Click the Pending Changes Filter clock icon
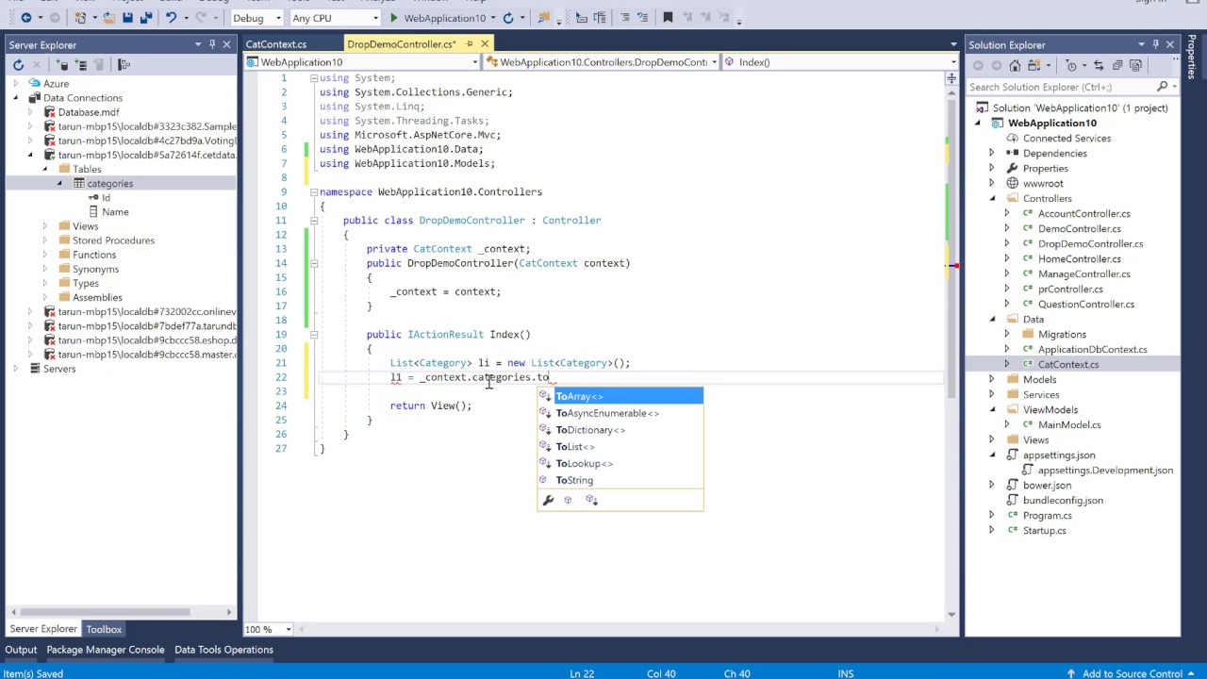The height and width of the screenshot is (679, 1207). pyautogui.click(x=1072, y=65)
